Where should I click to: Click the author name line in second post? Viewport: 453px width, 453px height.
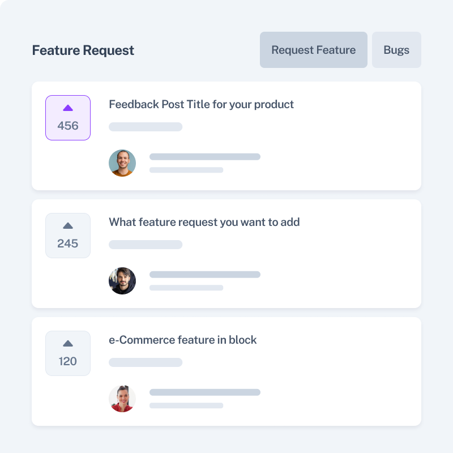tap(205, 275)
